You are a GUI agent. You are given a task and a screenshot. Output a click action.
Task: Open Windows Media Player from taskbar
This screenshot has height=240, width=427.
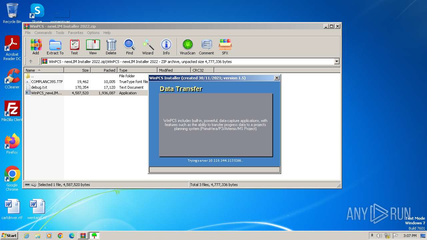pyautogui.click(x=49, y=236)
